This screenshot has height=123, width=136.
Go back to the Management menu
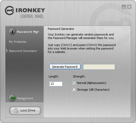pyautogui.click(x=25, y=98)
